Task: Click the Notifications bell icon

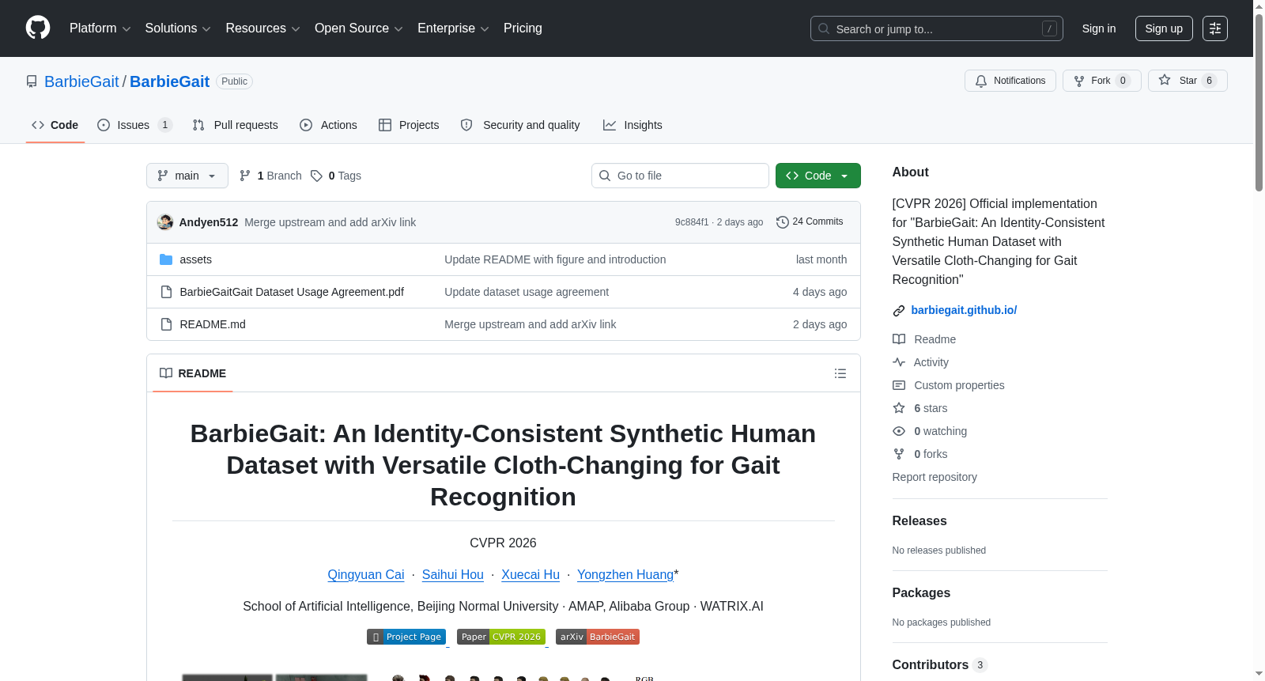Action: tap(981, 81)
